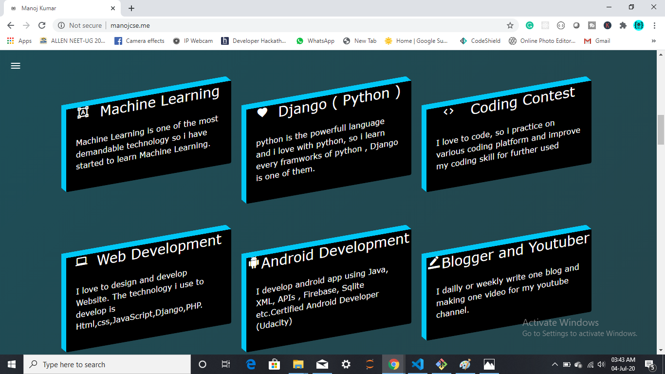Open a new browser tab
This screenshot has height=374, width=665.
131,8
